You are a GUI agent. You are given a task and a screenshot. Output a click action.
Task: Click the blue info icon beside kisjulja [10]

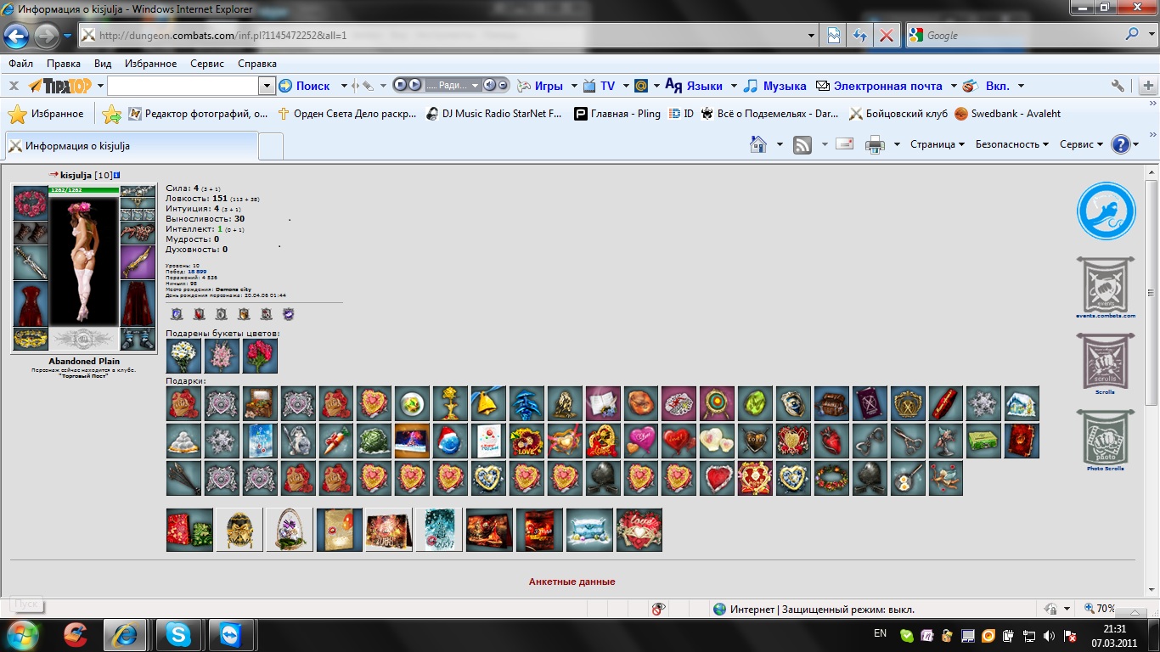click(117, 175)
